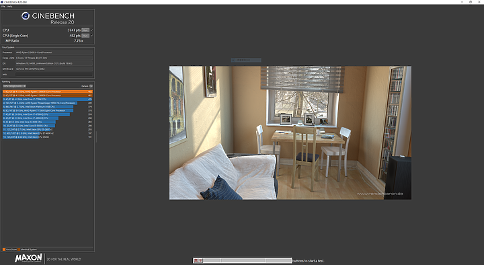
Task: Toggle the checkbox beside the CPU Run button
Action: tap(91, 30)
